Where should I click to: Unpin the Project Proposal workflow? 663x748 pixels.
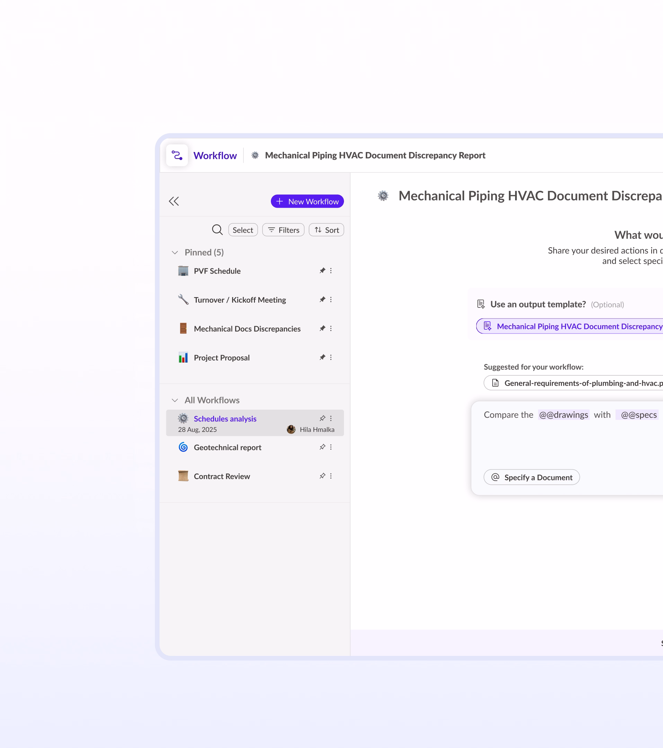coord(322,357)
